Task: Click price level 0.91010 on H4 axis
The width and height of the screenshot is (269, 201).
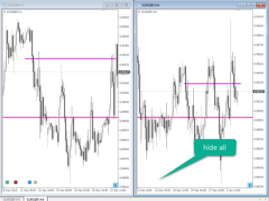Action: (259, 17)
